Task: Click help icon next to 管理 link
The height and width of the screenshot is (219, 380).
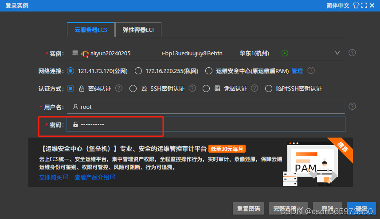Action: tap(311, 71)
